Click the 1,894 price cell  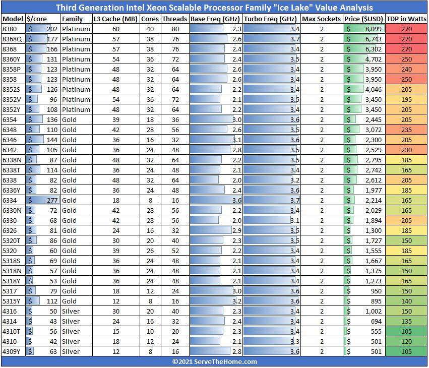coord(364,220)
